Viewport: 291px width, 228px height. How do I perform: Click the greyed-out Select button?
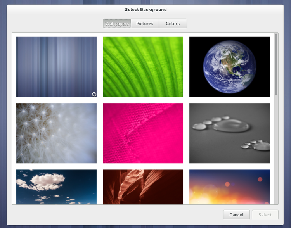(x=265, y=214)
